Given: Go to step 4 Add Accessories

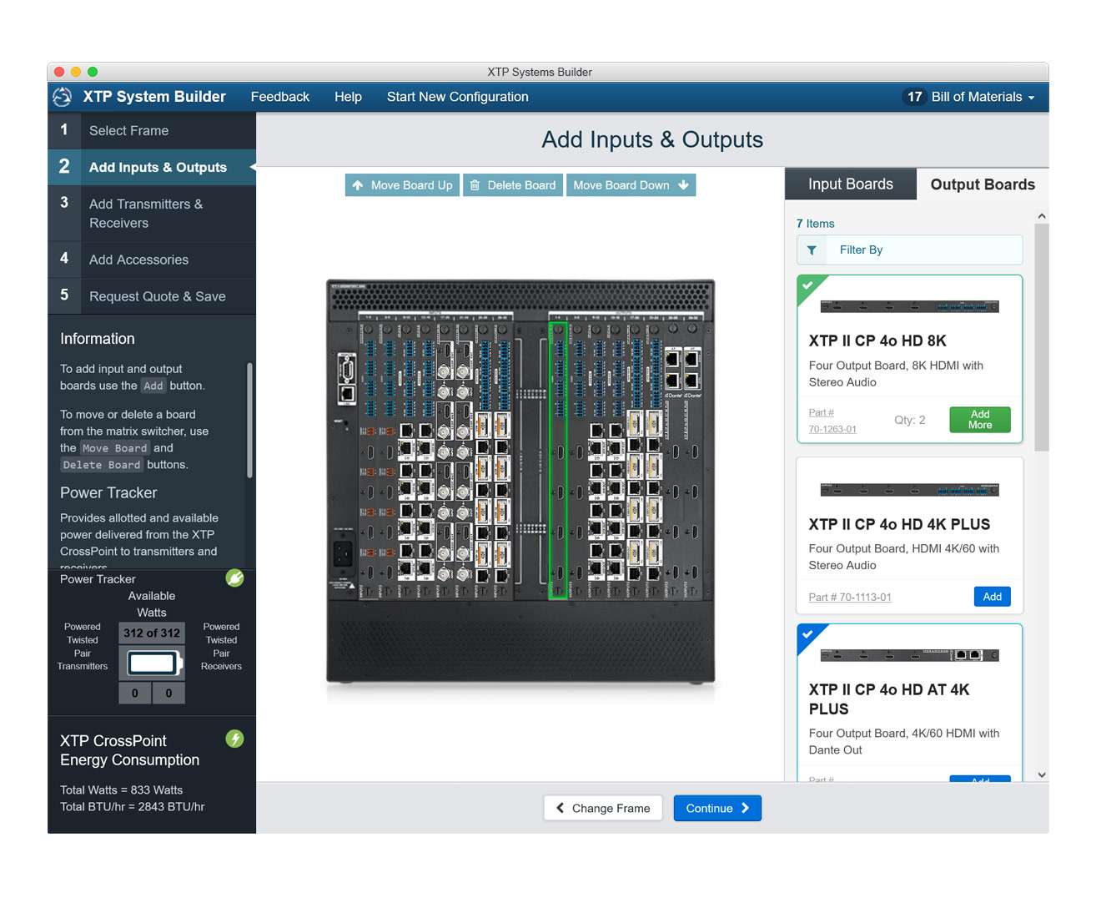Looking at the screenshot, I should tap(152, 260).
